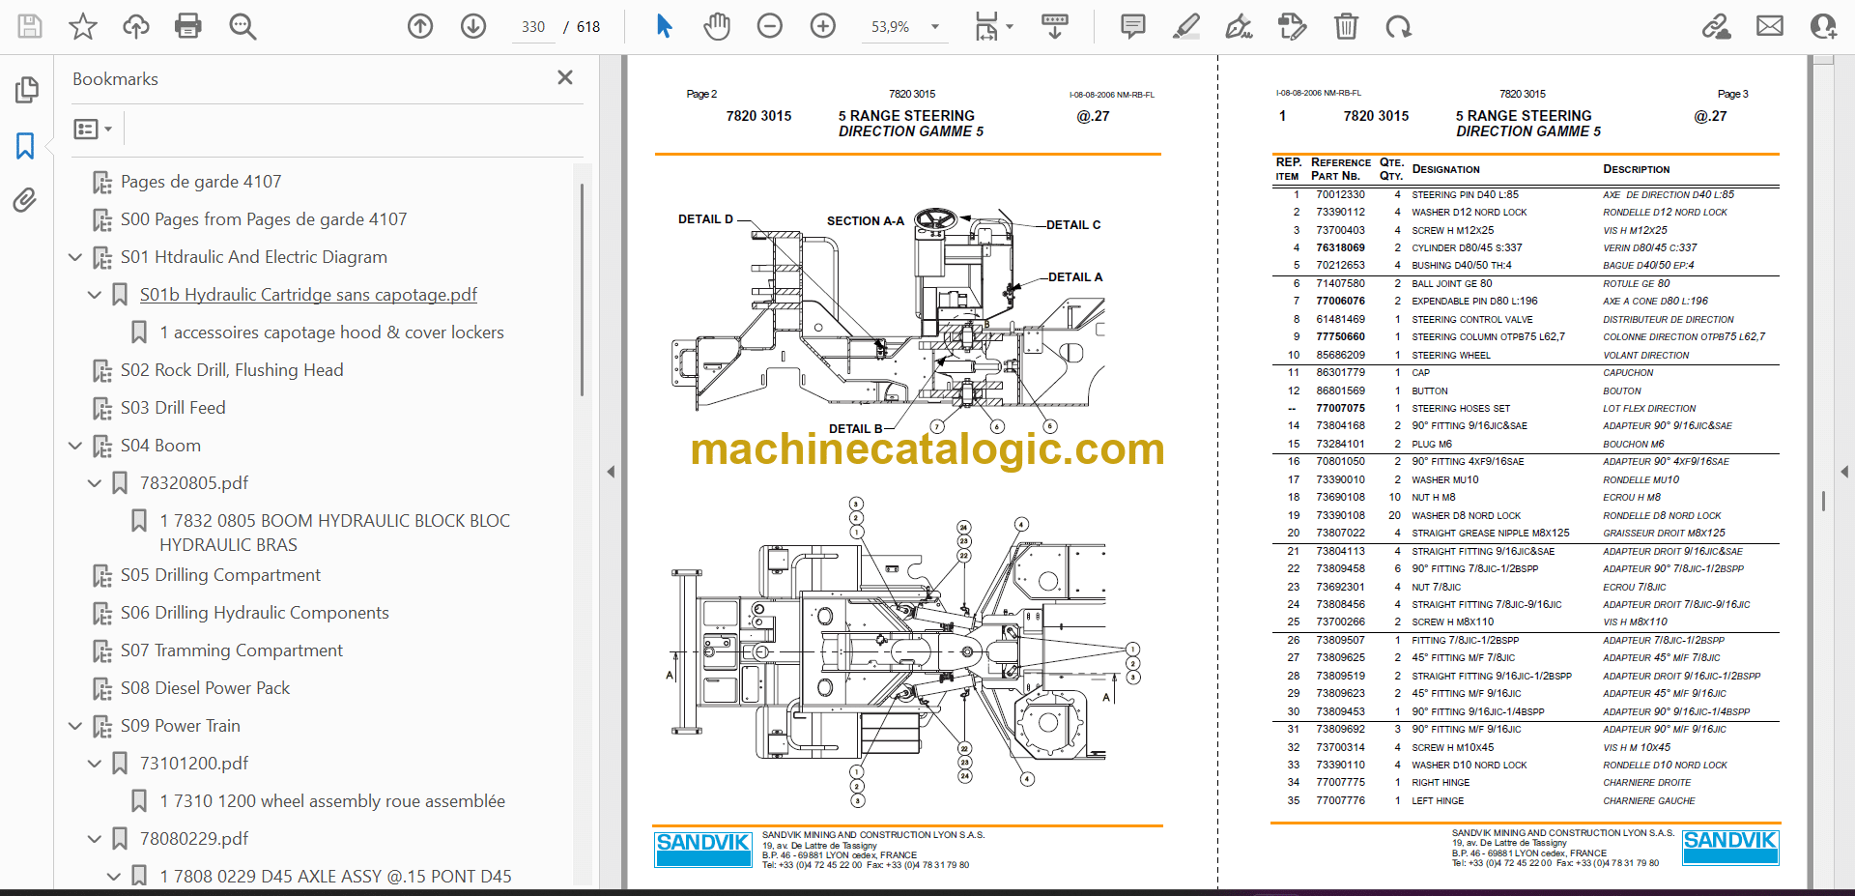
Task: Zoom in with the plus button
Action: pyautogui.click(x=823, y=26)
